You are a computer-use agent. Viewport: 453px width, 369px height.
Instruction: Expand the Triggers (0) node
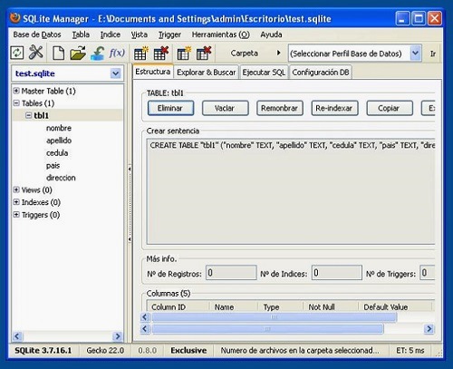[16, 215]
